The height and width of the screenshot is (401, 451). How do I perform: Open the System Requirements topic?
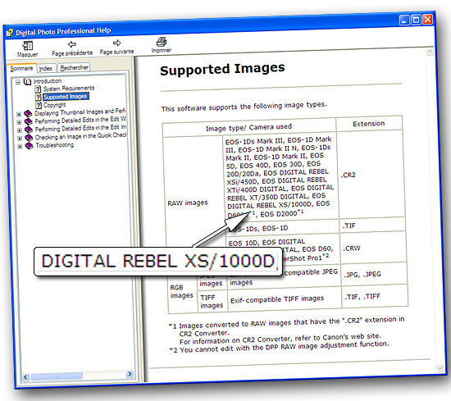tap(69, 89)
